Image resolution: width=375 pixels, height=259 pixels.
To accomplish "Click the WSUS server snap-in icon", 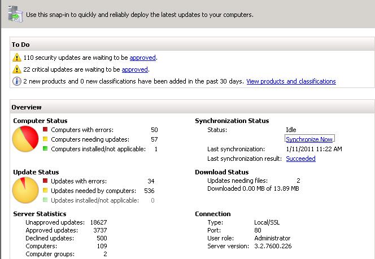I will [15, 14].
